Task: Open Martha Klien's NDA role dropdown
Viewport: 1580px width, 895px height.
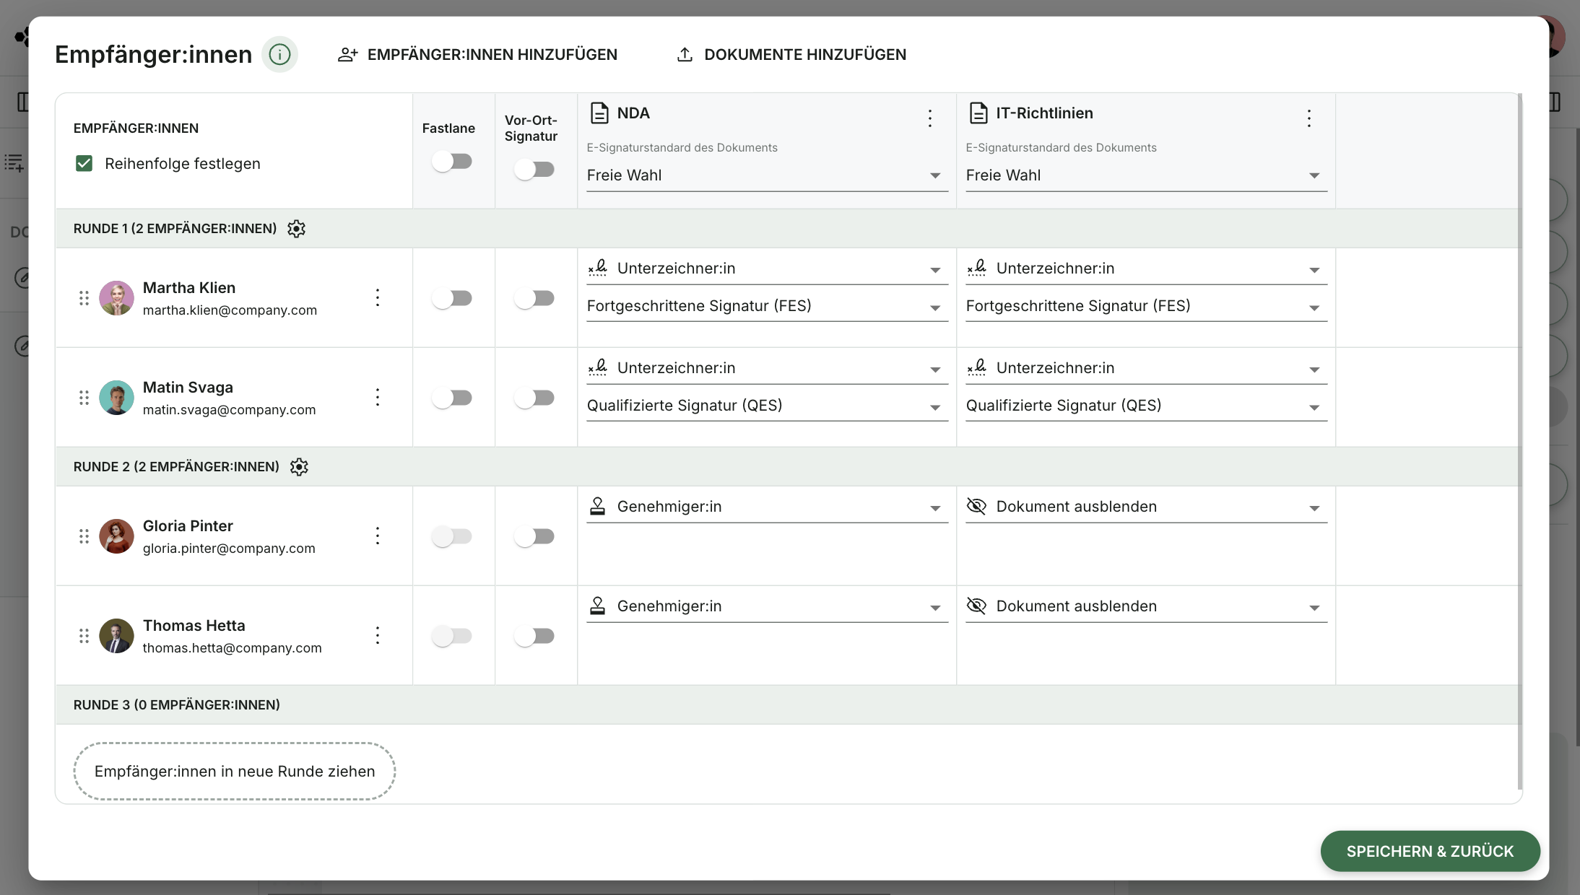Action: [x=767, y=268]
